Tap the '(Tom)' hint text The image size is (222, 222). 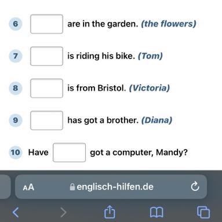[150, 56]
